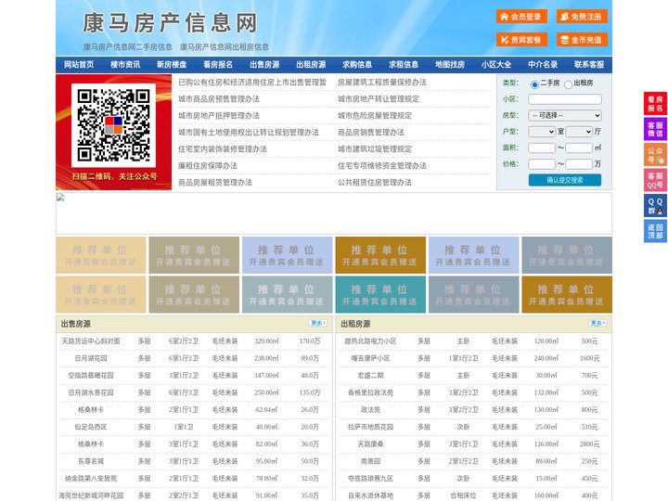This screenshot has height=501, width=668.
Task: Open the 新房楼盘 navigation item
Action: [x=172, y=65]
